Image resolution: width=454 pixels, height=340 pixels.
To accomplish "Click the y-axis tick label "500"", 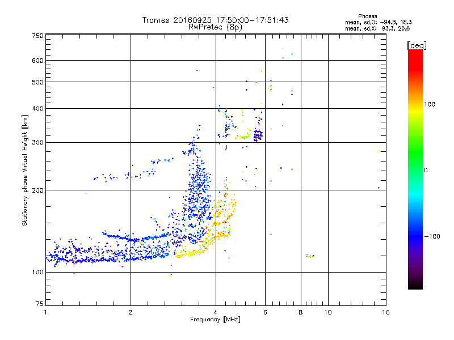I will click(x=38, y=82).
